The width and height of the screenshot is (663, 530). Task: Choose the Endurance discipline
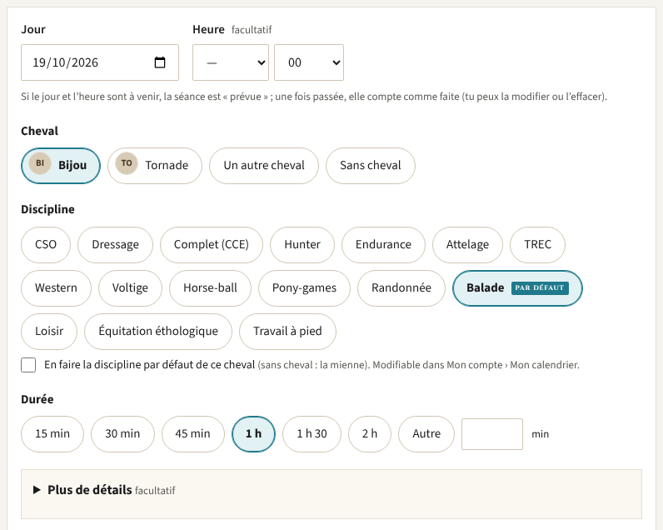[x=383, y=245]
